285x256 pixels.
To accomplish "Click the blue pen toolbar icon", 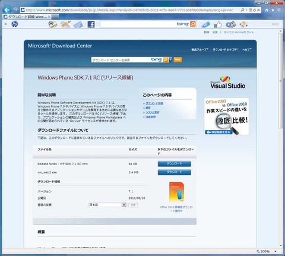I will click(205, 24).
